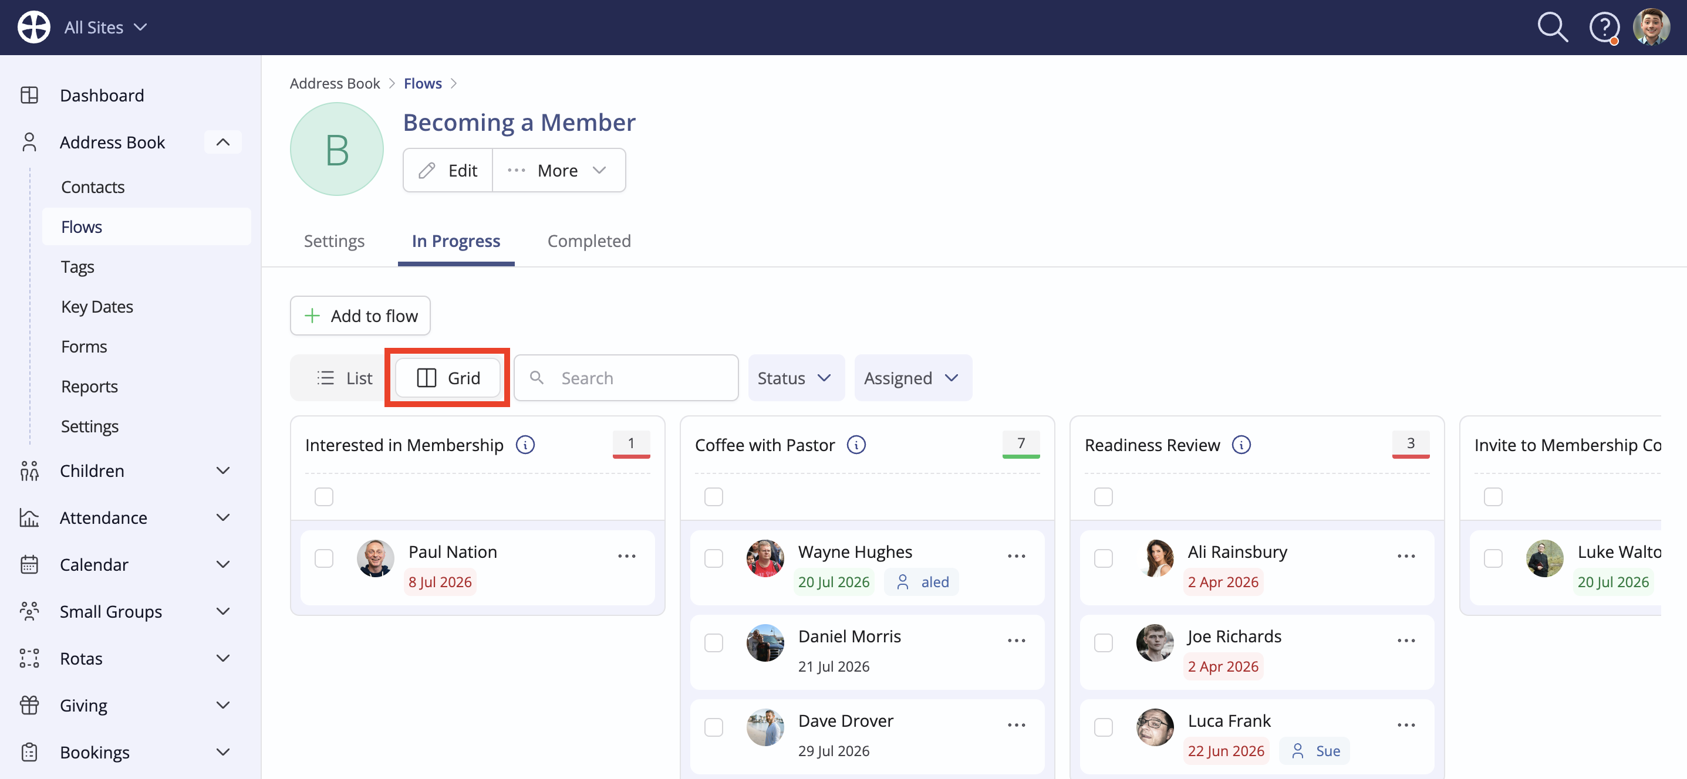Click the Small Groups icon
The image size is (1687, 779).
pos(29,611)
